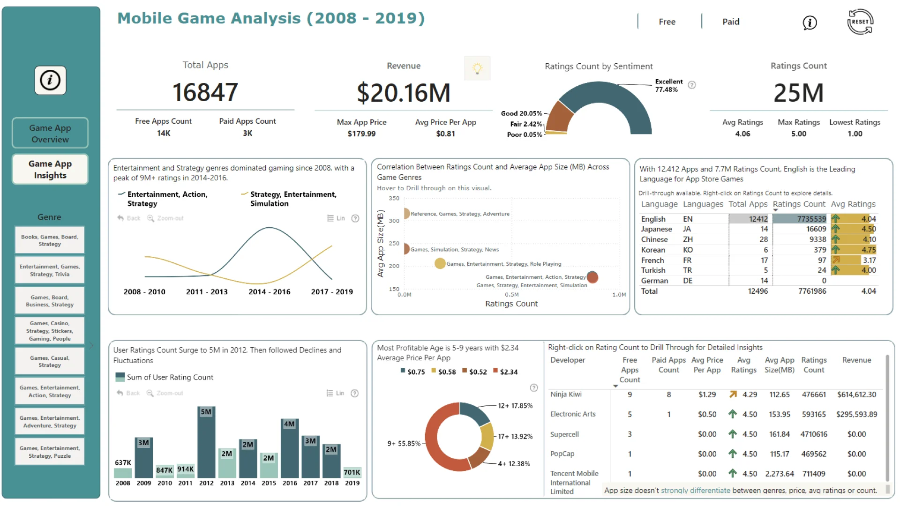This screenshot has width=900, height=506.
Task: Click green up arrow in Korean row
Action: [x=835, y=250]
